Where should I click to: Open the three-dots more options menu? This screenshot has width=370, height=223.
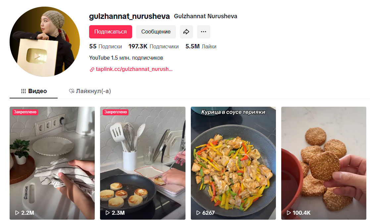[x=204, y=31]
